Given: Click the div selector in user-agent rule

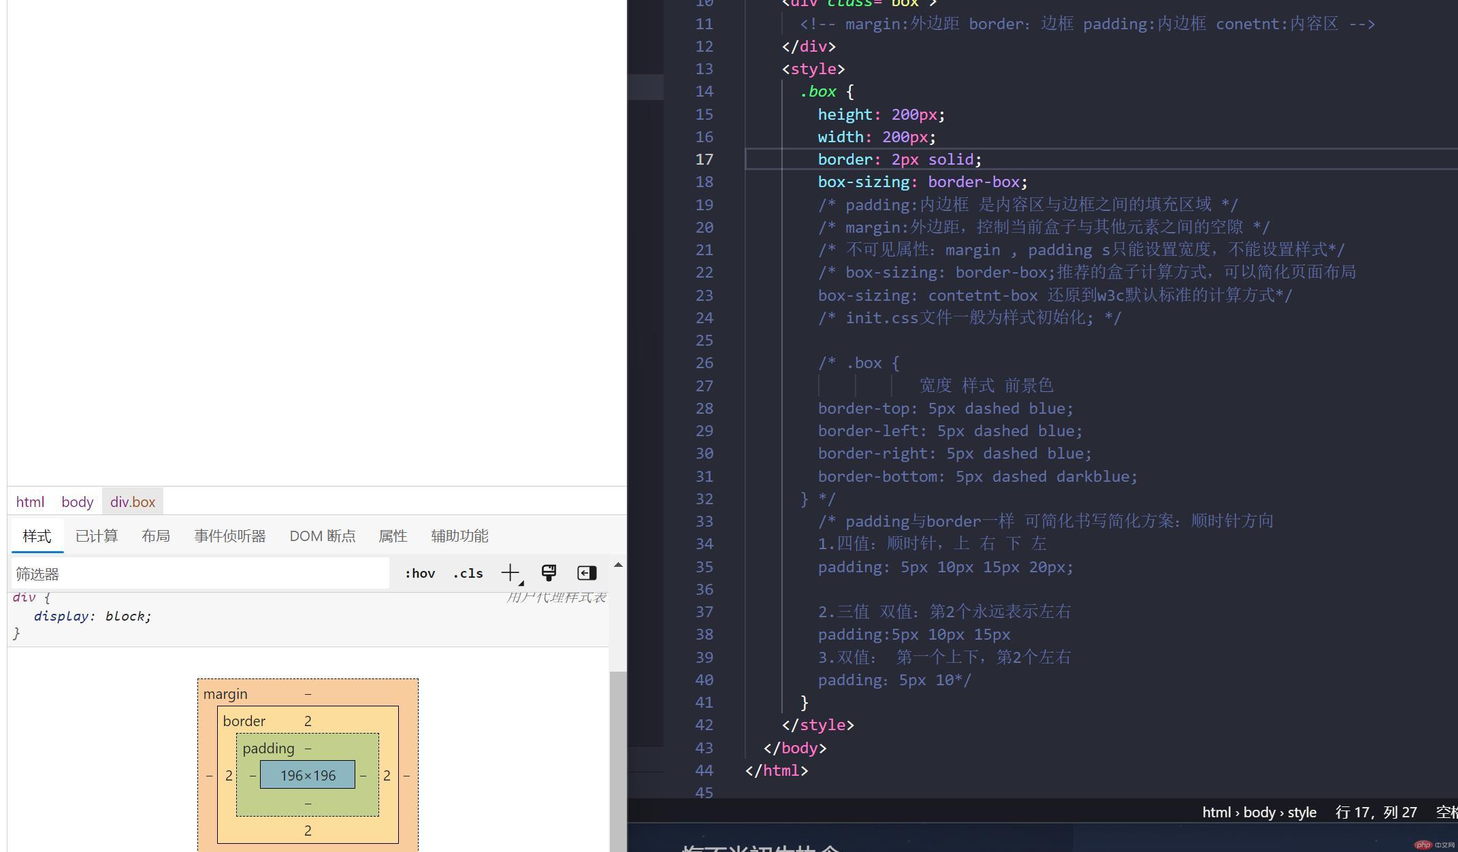Looking at the screenshot, I should [x=24, y=597].
